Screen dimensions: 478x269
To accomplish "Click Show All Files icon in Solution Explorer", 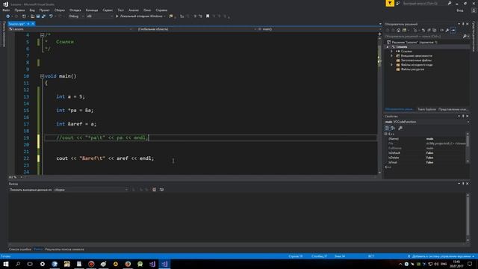I will click(435, 30).
